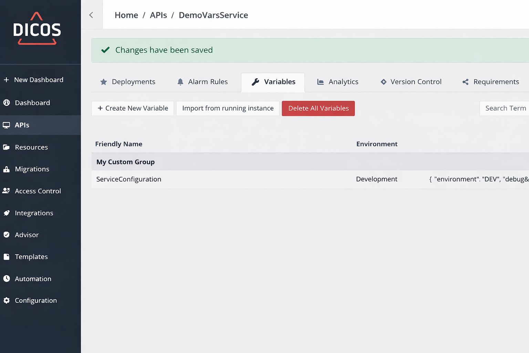Click the Resources folder icon
Viewport: 529px width, 353px height.
point(7,147)
